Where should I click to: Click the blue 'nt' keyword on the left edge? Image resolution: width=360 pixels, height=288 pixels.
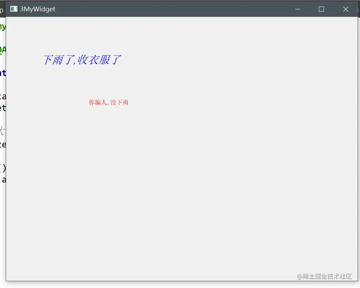click(x=3, y=73)
